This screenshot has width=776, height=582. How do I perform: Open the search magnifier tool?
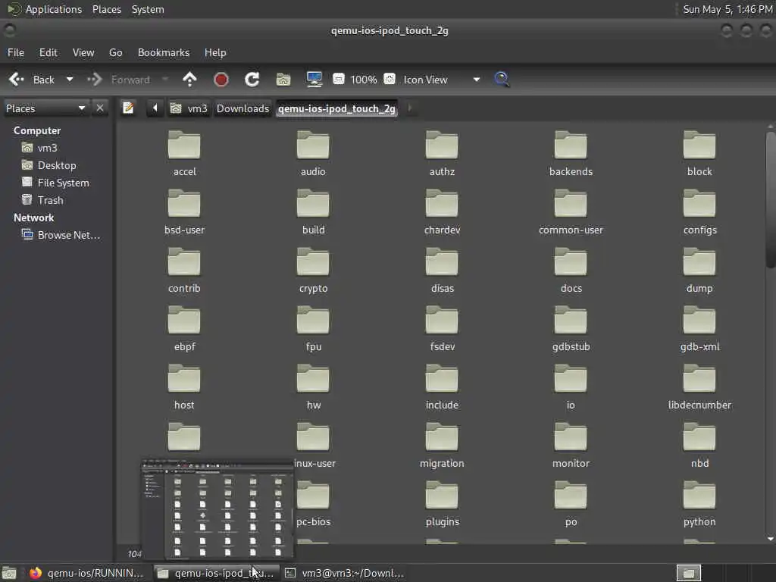pyautogui.click(x=502, y=79)
